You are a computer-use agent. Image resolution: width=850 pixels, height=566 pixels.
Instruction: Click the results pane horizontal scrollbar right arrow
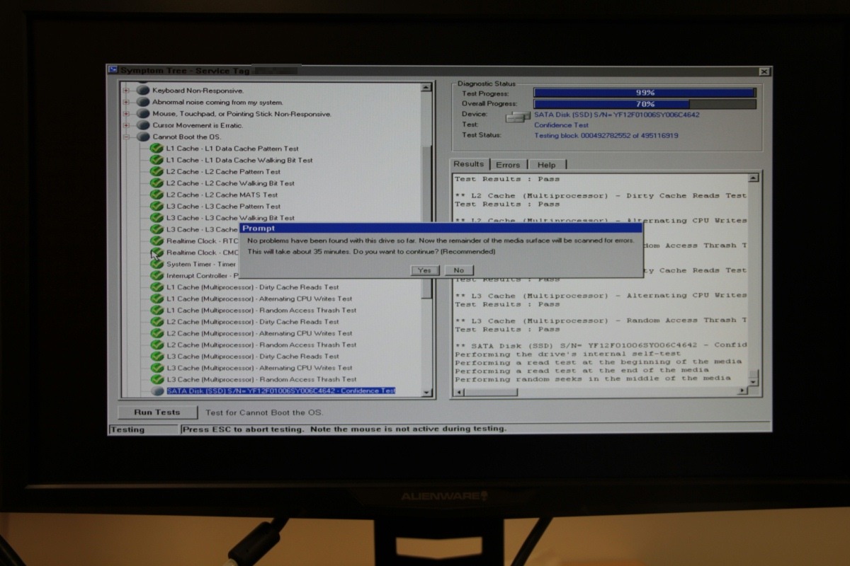coord(742,391)
